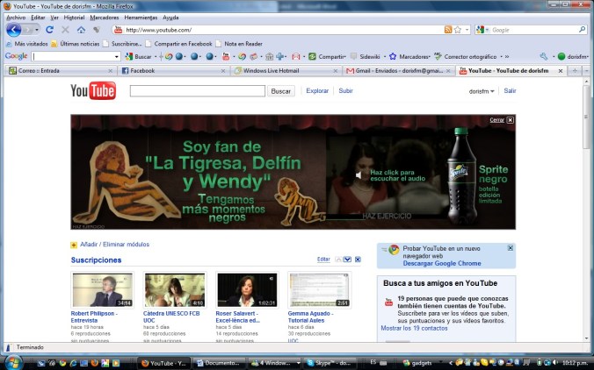The width and height of the screenshot is (594, 370).
Task: Click the add modules plus icon
Action: coord(74,245)
